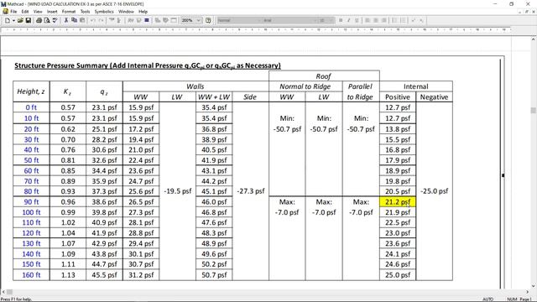Viewport: 537px width, 302px height.
Task: Click the Calculate icon in the toolbar
Action: click(x=147, y=20)
